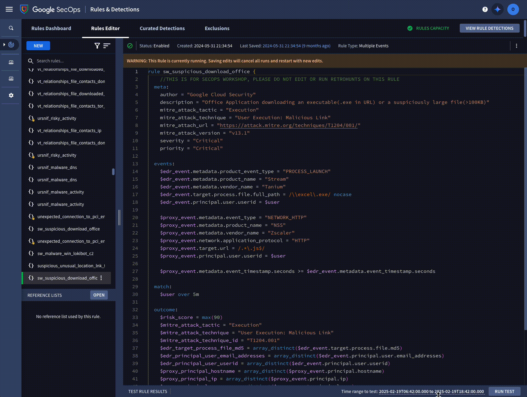The image size is (527, 397).
Task: Click braces icon beside ursnif_malware_dns first entry
Action: click(31, 167)
